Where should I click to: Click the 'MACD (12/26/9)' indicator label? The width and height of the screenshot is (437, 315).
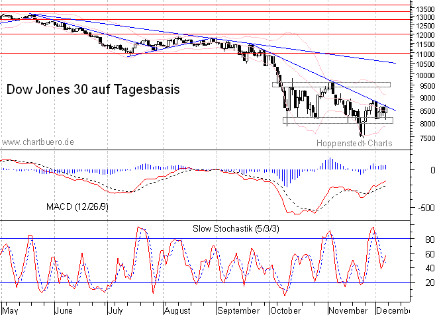click(77, 206)
